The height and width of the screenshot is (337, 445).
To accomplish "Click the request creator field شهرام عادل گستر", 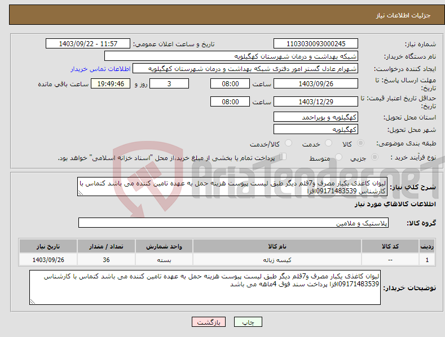I will tap(245, 69).
